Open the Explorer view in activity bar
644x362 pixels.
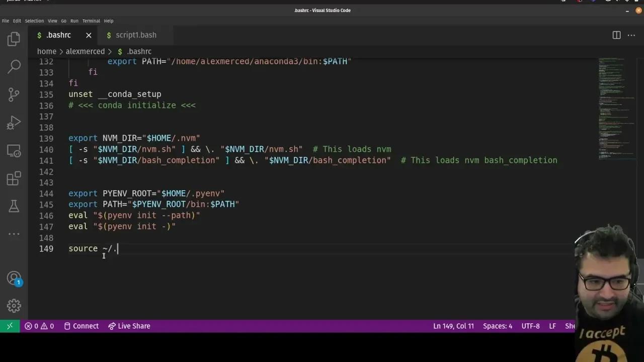[14, 39]
